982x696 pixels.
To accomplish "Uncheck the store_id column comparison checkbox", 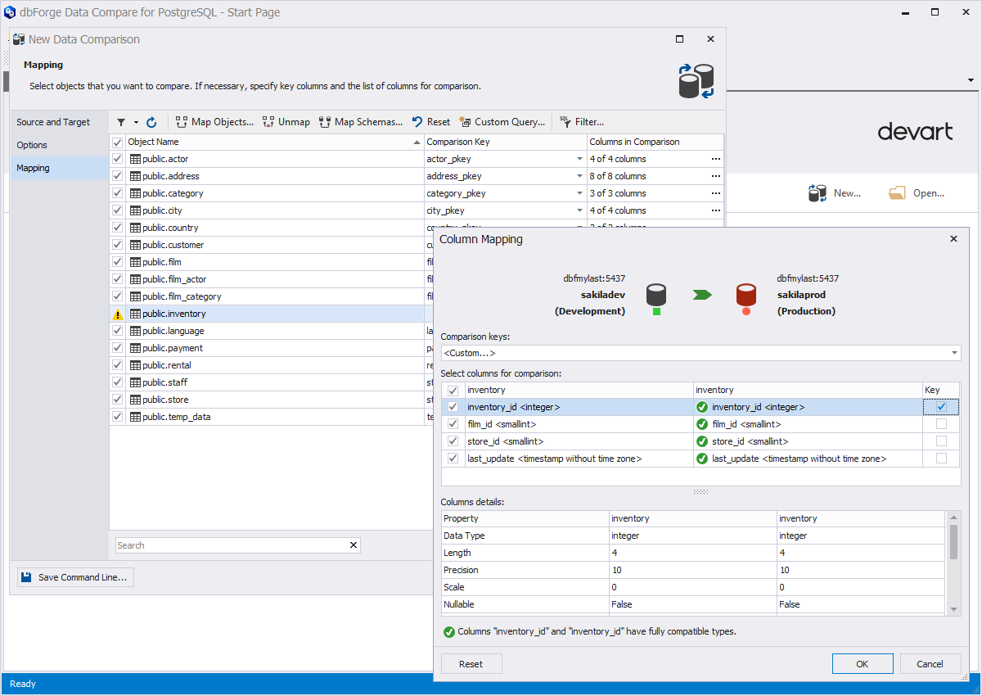I will pos(453,441).
